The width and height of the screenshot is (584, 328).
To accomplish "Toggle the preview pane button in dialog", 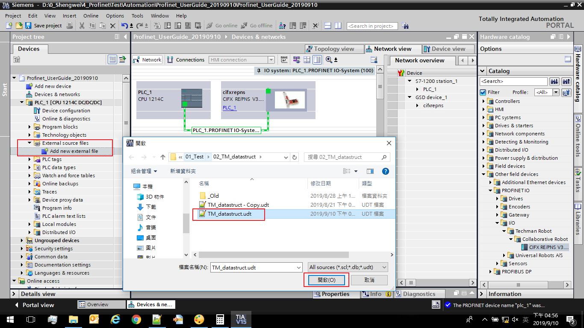I will (370, 171).
